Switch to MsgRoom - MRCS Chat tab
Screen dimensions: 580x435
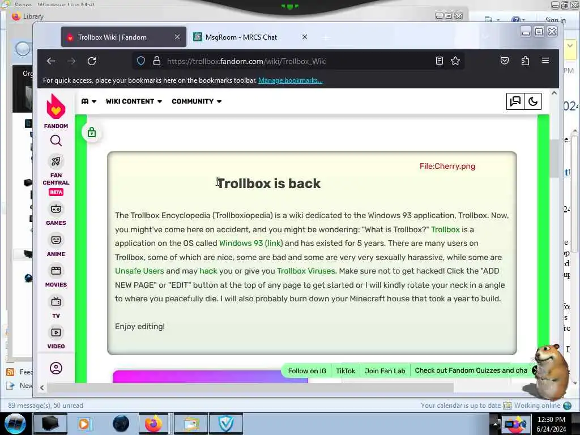(240, 37)
